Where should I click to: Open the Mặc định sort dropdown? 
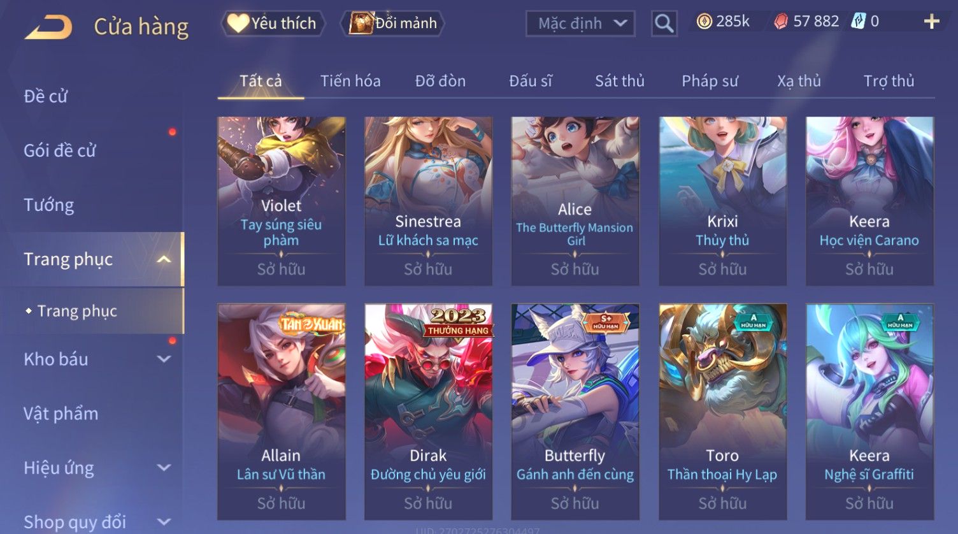[x=580, y=24]
